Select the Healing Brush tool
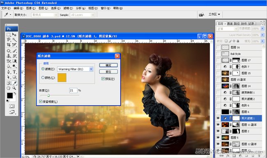Screen dimensions: 267x158 pyautogui.click(x=9, y=50)
